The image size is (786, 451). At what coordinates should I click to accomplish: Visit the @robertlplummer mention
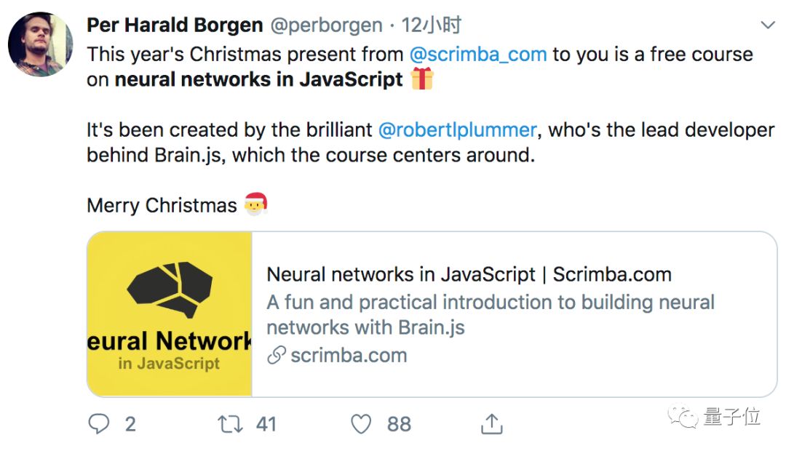(457, 130)
